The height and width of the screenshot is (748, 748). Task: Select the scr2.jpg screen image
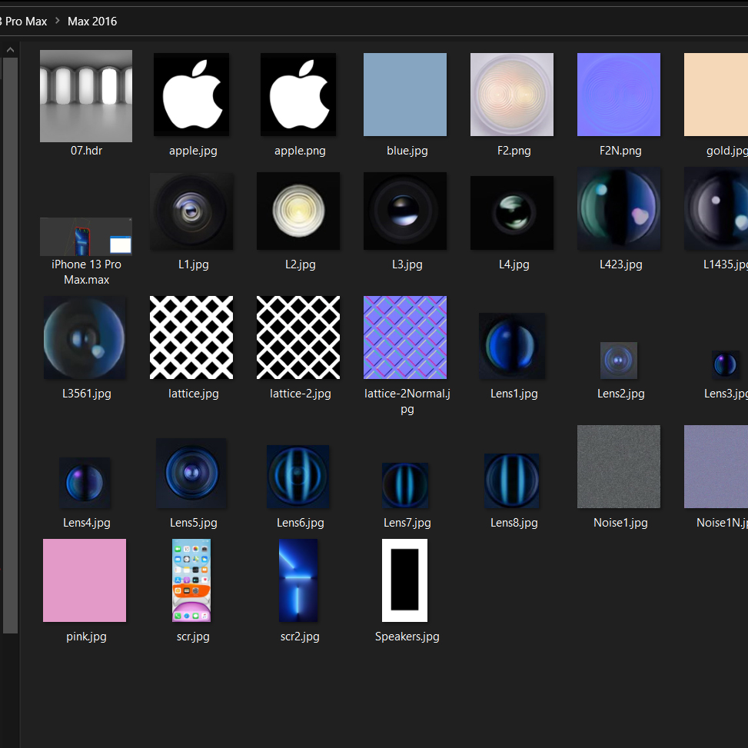point(298,580)
